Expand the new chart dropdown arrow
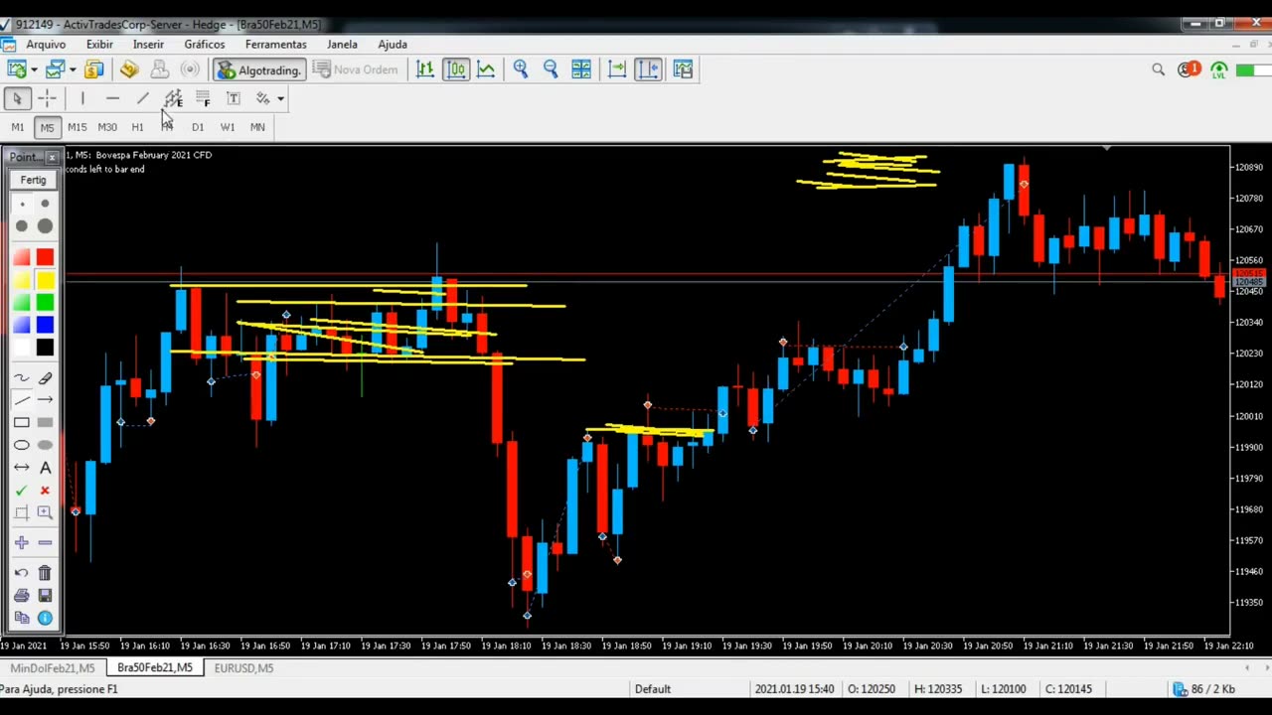Viewport: 1272px width, 715px height. click(33, 70)
